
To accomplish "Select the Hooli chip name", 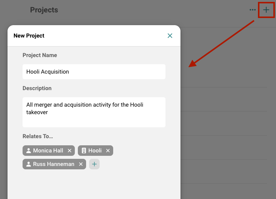I will (95, 151).
